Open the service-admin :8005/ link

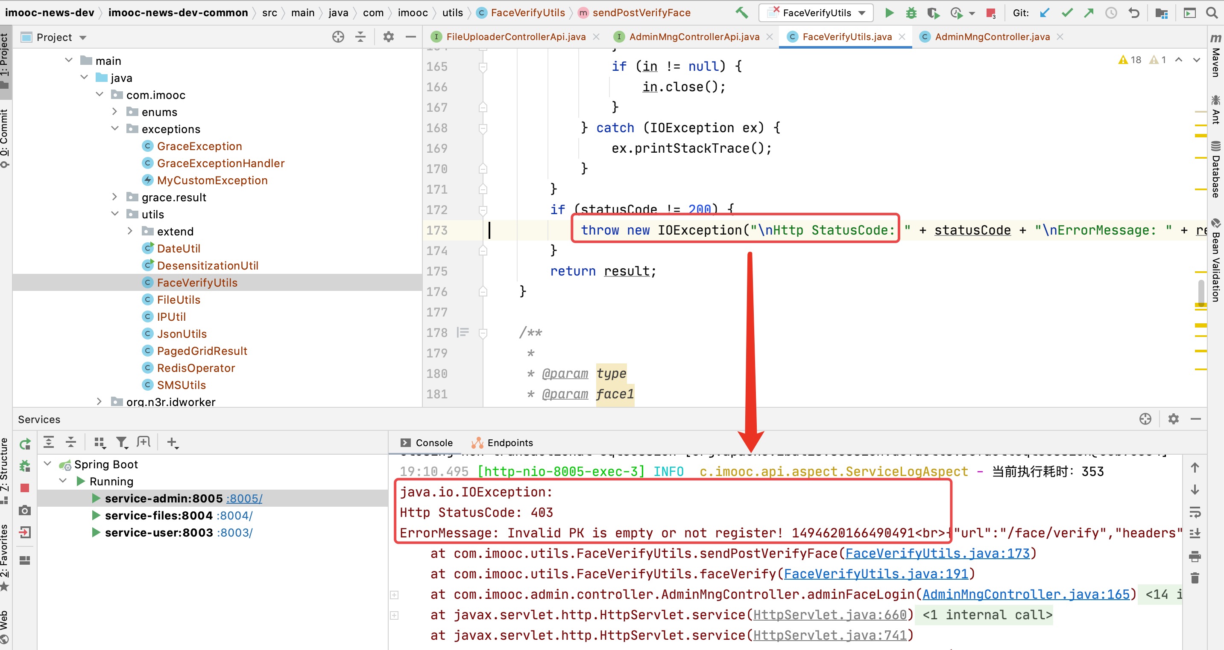click(244, 498)
